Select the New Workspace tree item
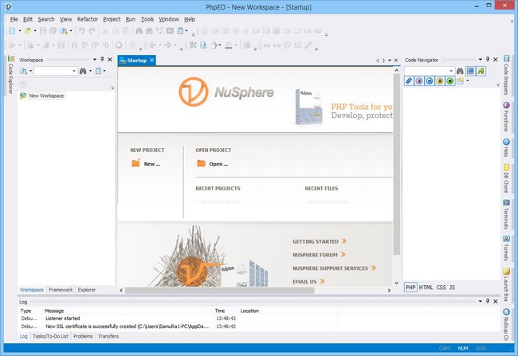 [46, 96]
